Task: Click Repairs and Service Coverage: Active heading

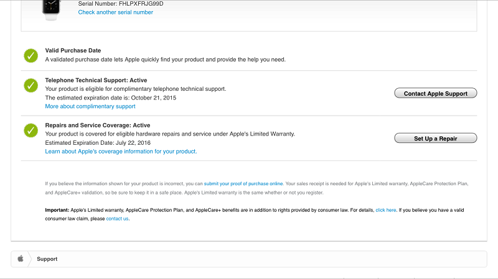Action: point(98,125)
